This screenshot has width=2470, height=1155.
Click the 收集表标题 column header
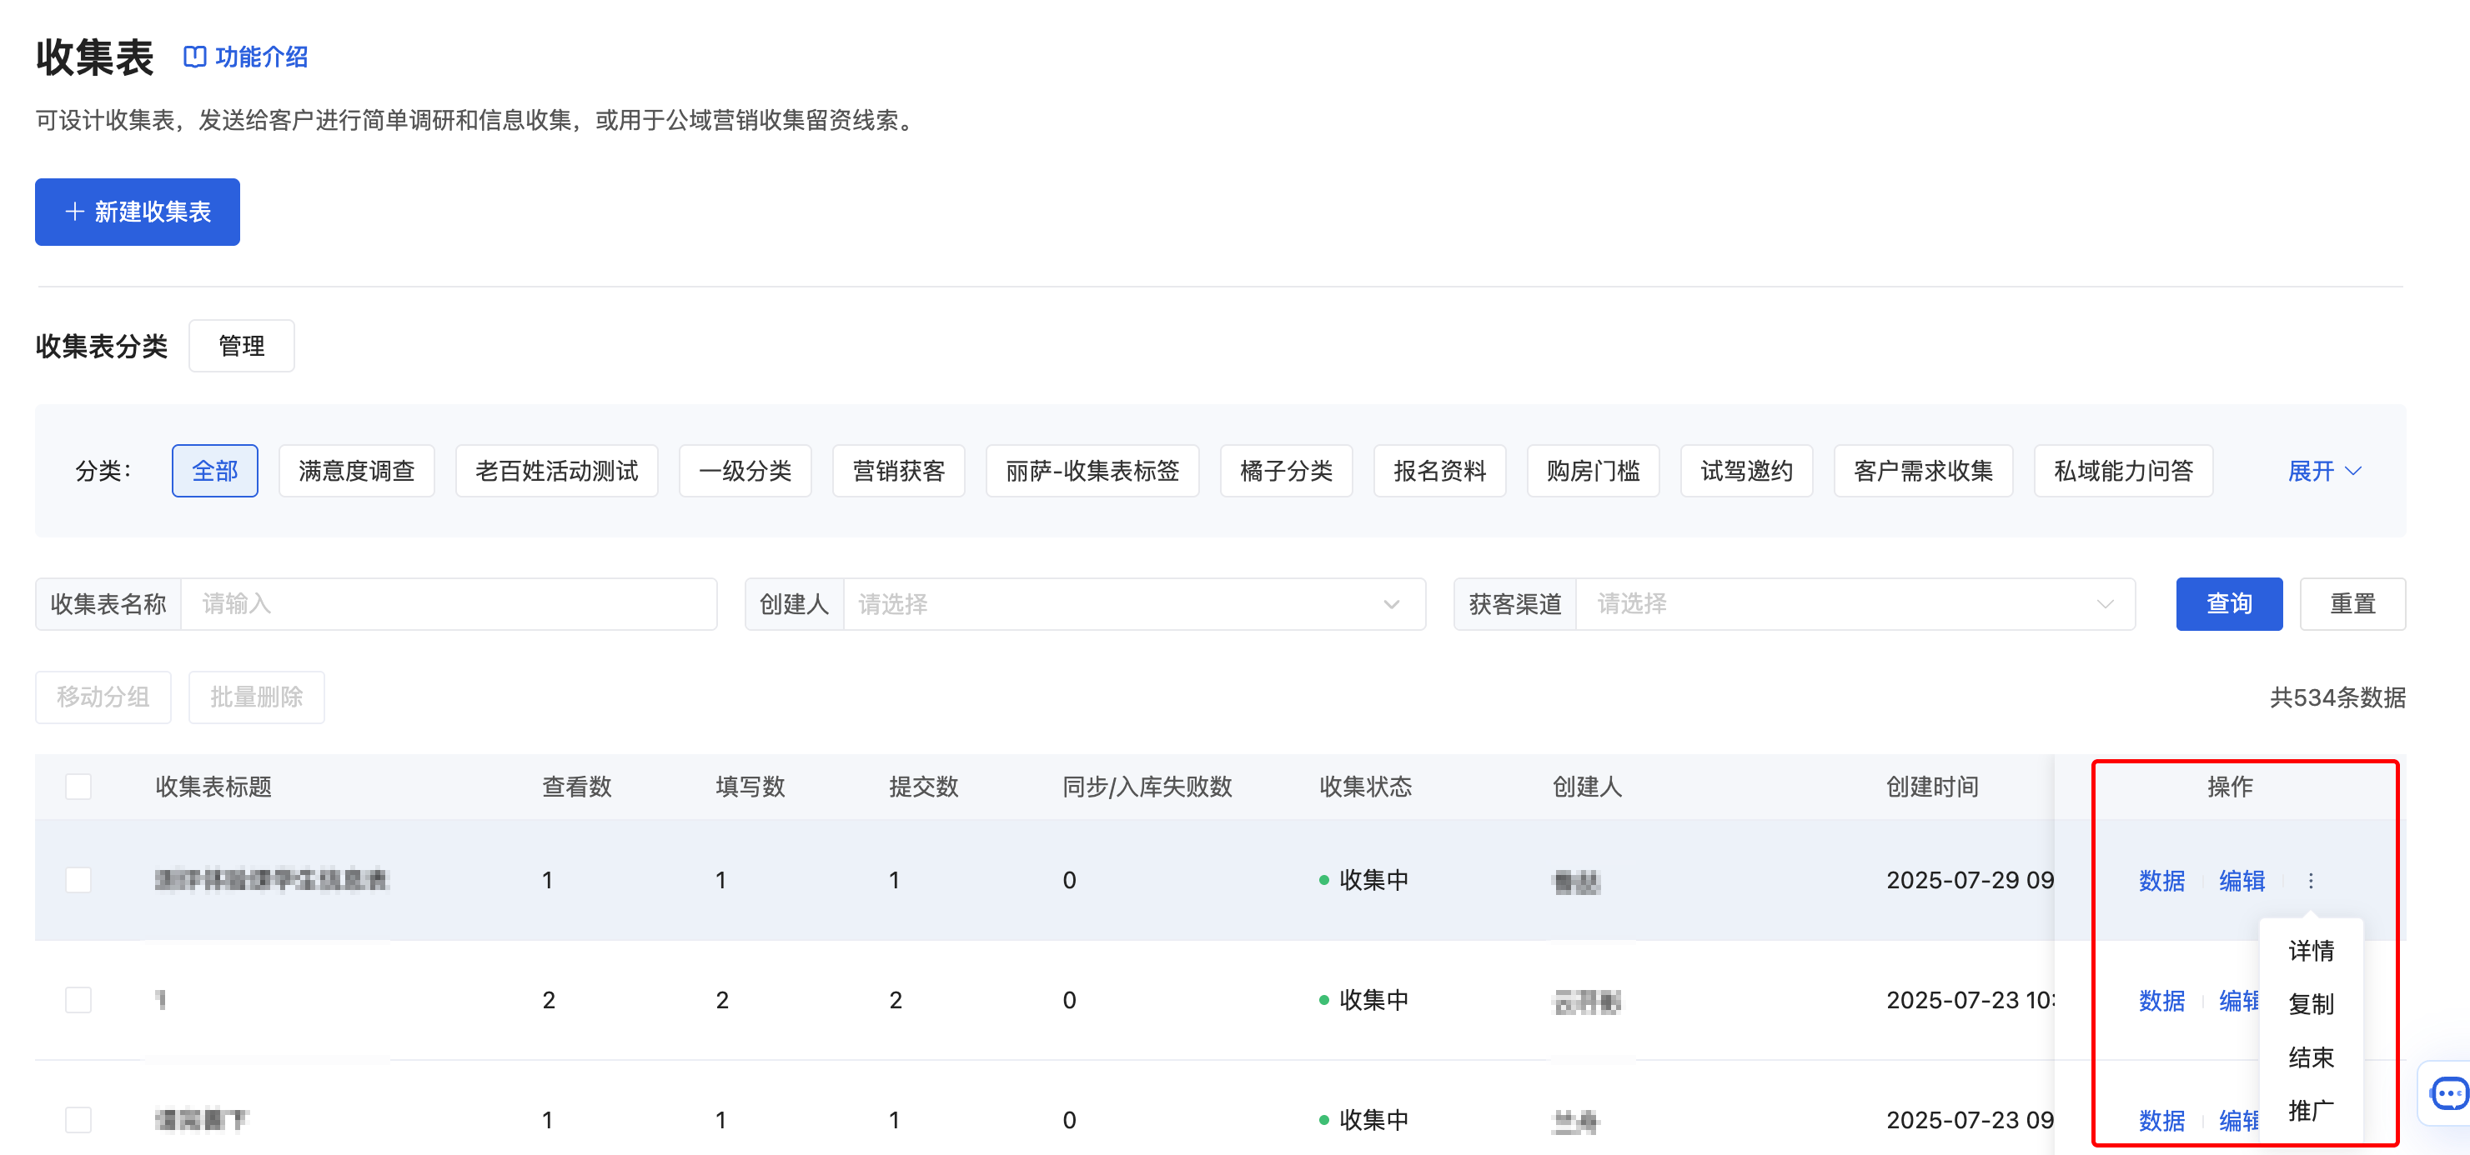(213, 787)
